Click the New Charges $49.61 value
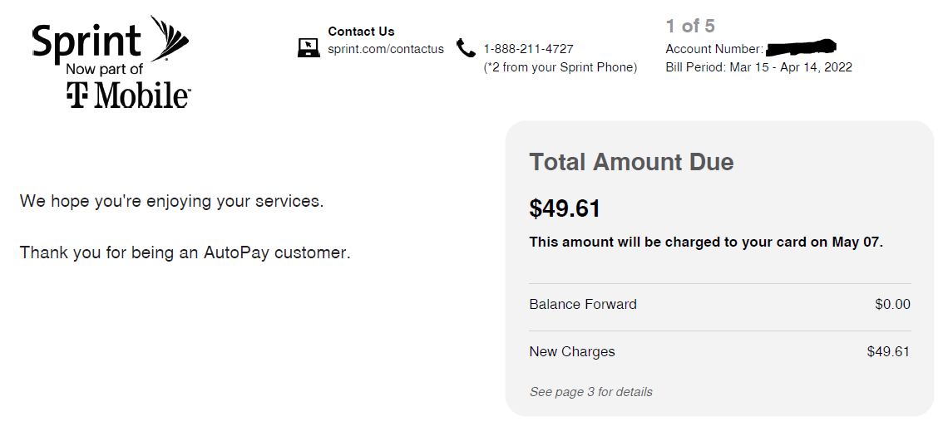The height and width of the screenshot is (431, 948). click(888, 352)
